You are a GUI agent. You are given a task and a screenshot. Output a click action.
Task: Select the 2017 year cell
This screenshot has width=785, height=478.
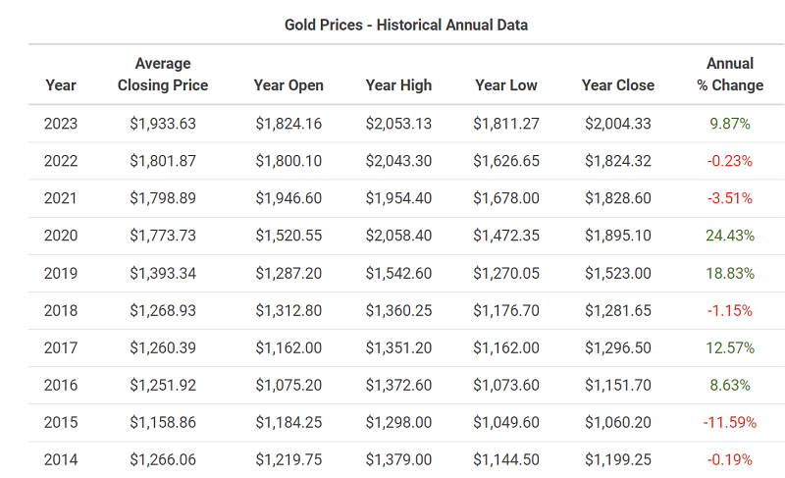(x=61, y=347)
